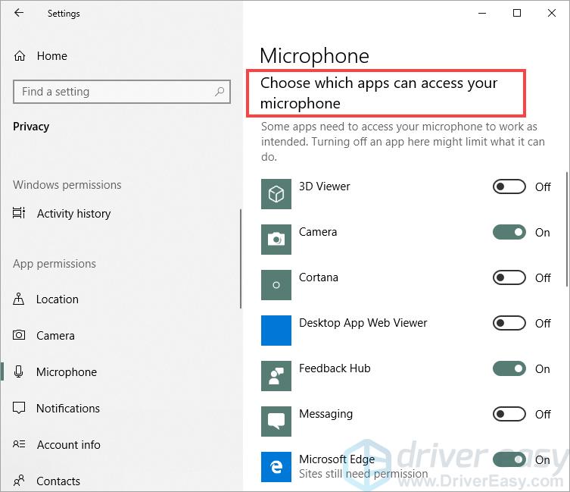570x492 pixels.
Task: Click the 'Privacy' heading text
Action: pos(31,127)
